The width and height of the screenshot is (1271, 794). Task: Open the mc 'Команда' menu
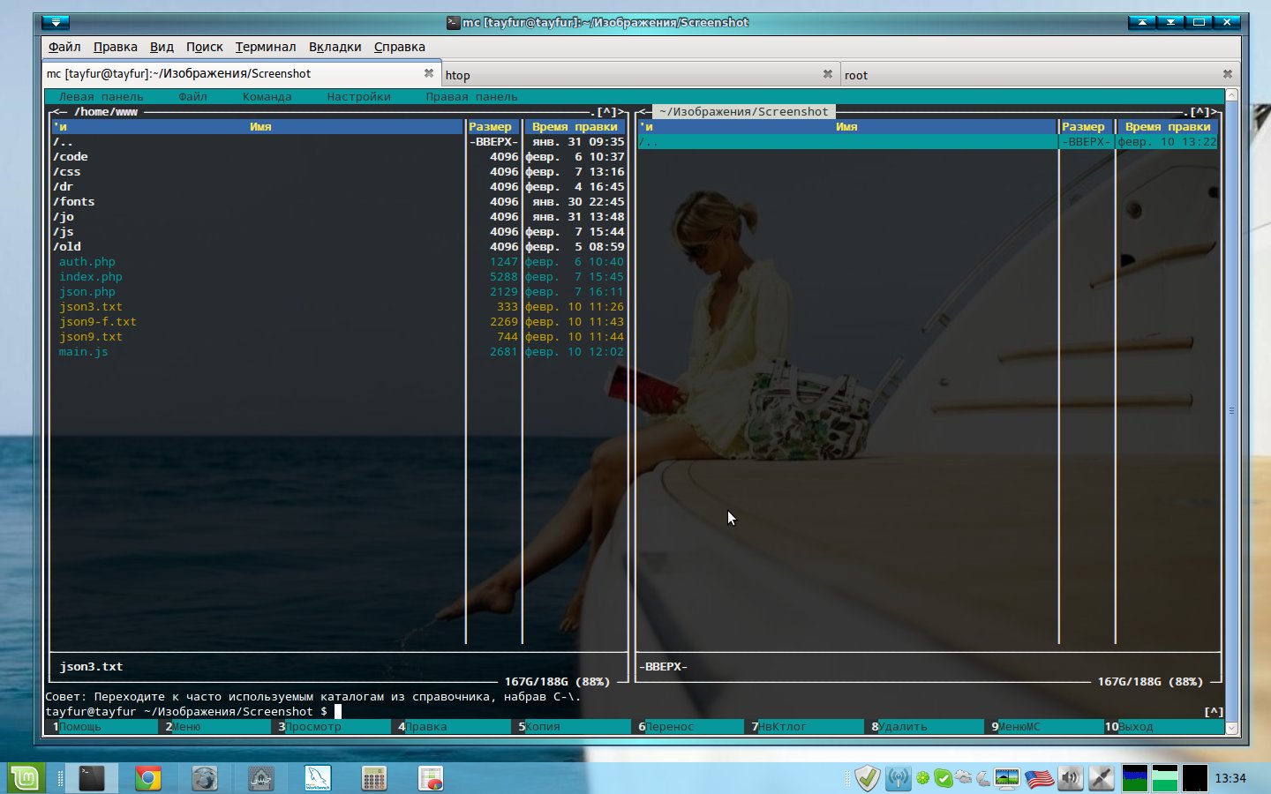267,97
